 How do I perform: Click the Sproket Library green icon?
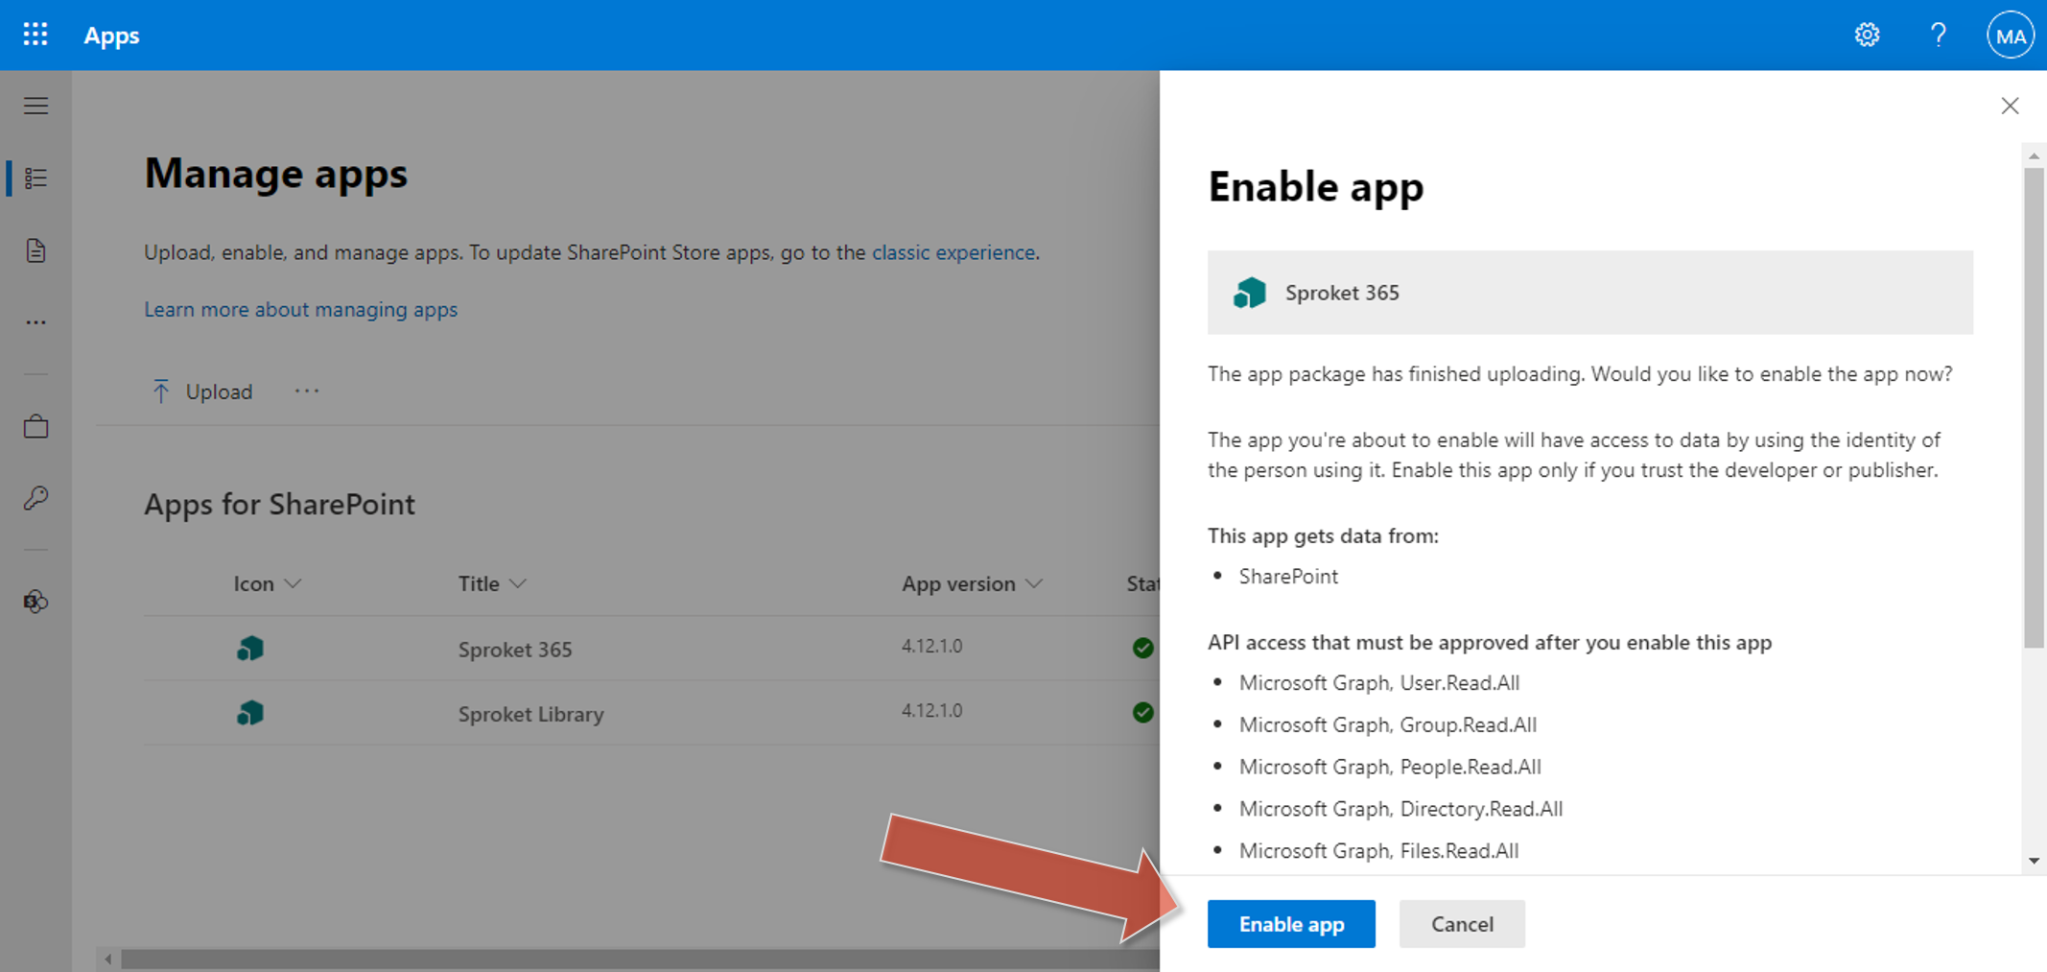[x=249, y=713]
